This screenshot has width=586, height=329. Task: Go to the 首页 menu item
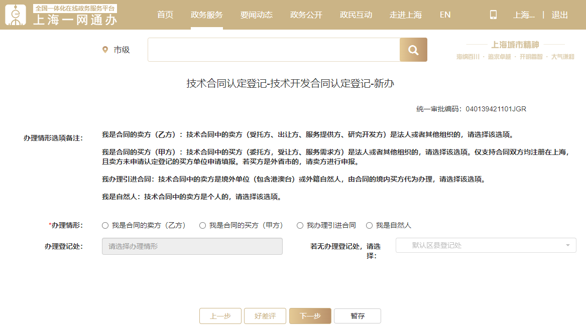[x=165, y=15]
